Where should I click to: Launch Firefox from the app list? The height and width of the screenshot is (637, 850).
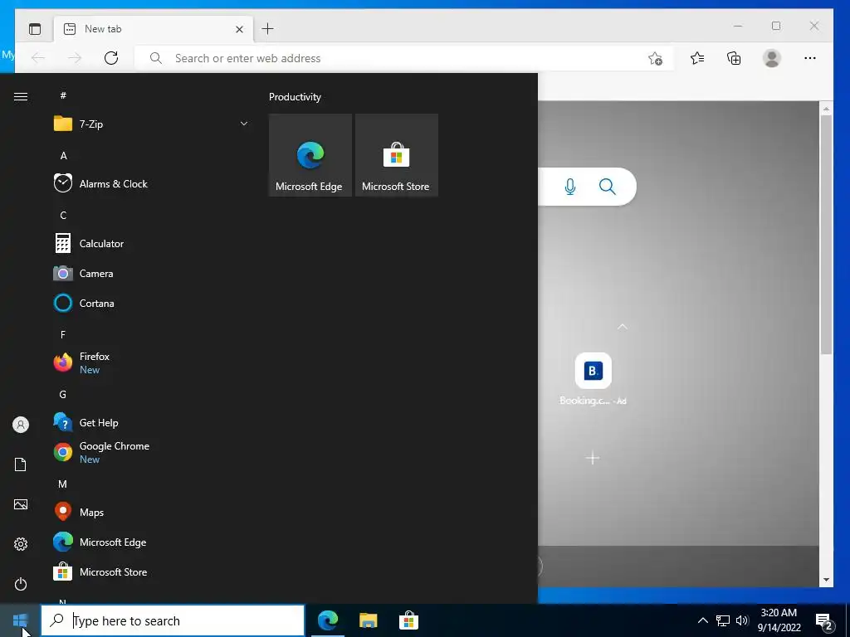click(x=151, y=362)
